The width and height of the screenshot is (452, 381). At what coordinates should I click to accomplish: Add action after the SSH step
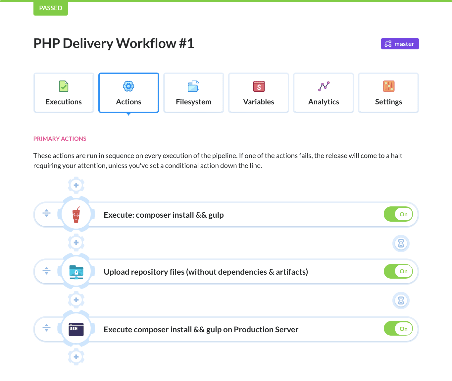click(x=76, y=357)
